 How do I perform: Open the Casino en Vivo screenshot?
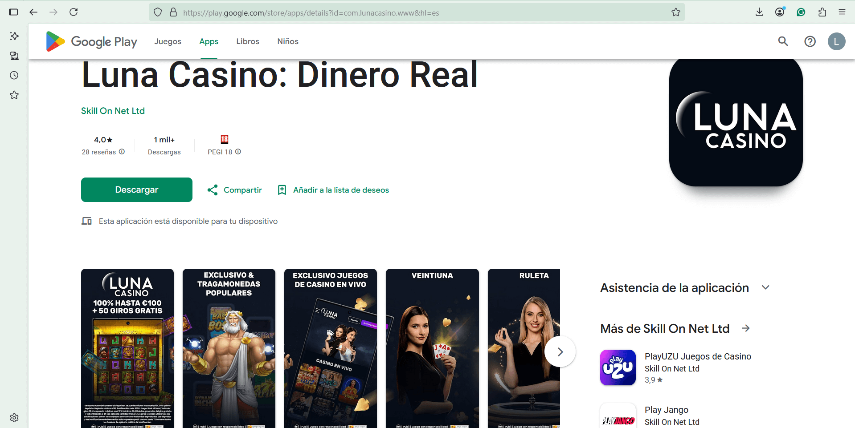pyautogui.click(x=331, y=348)
